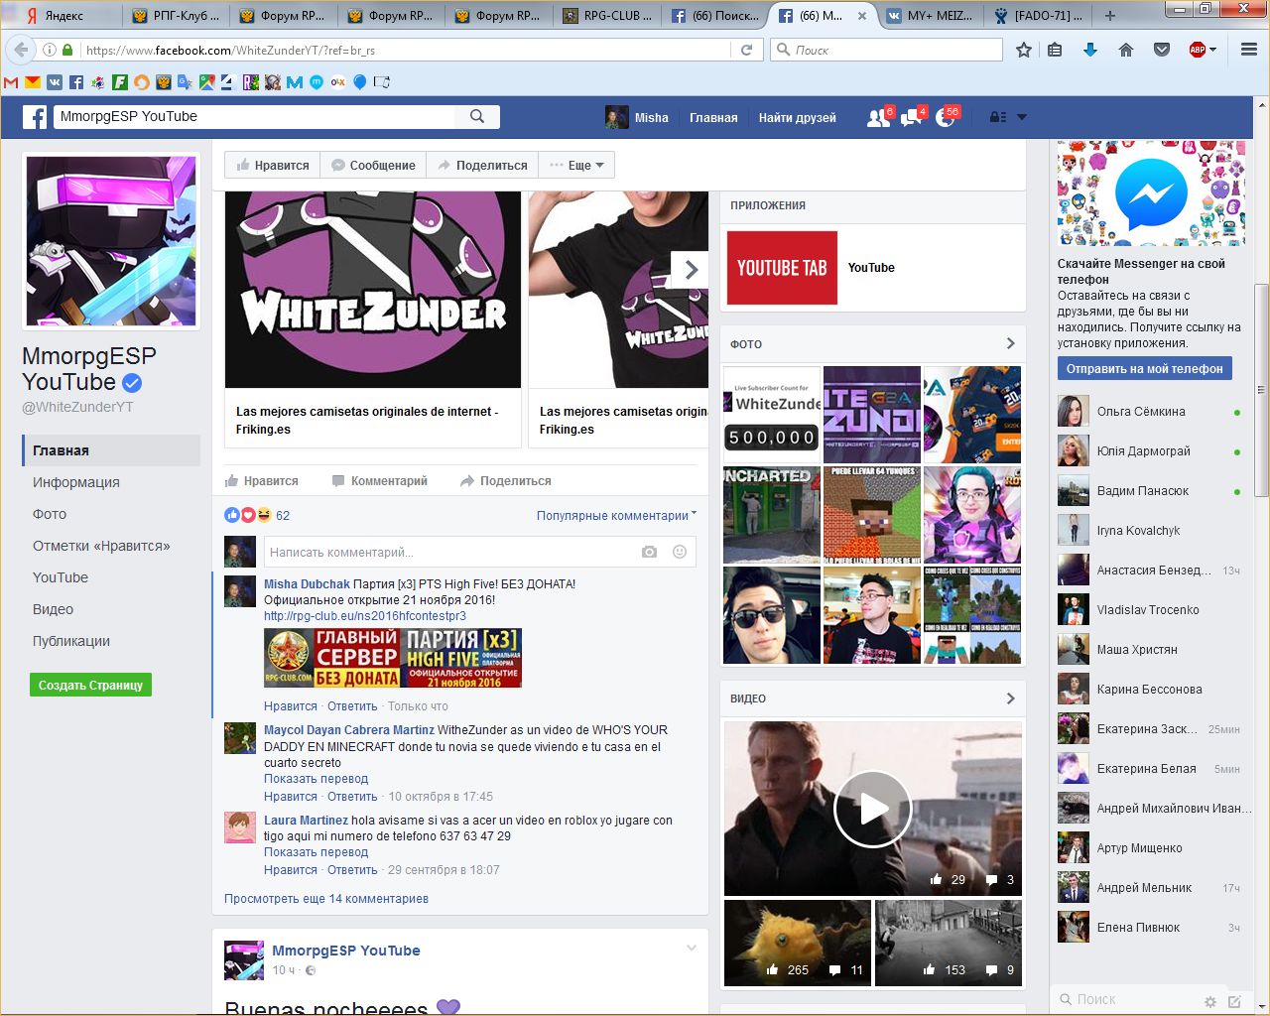The height and width of the screenshot is (1016, 1270).
Task: Expand the Еще dropdown on page actions
Action: 577,165
